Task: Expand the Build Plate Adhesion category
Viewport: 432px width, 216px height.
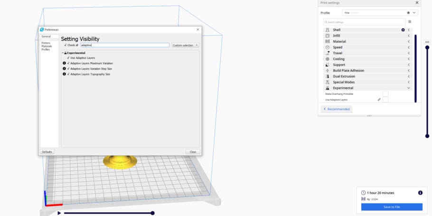Action: point(409,71)
